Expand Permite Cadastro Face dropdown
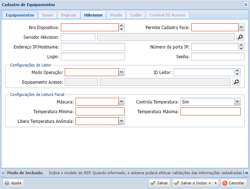Image resolution: width=250 pixels, height=189 pixels. (x=241, y=27)
